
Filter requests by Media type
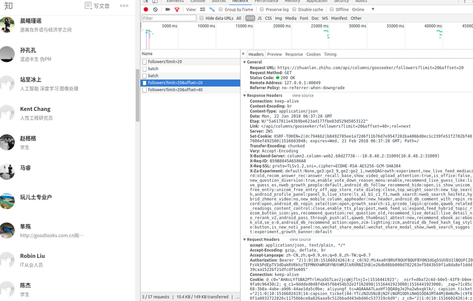pos(291,18)
